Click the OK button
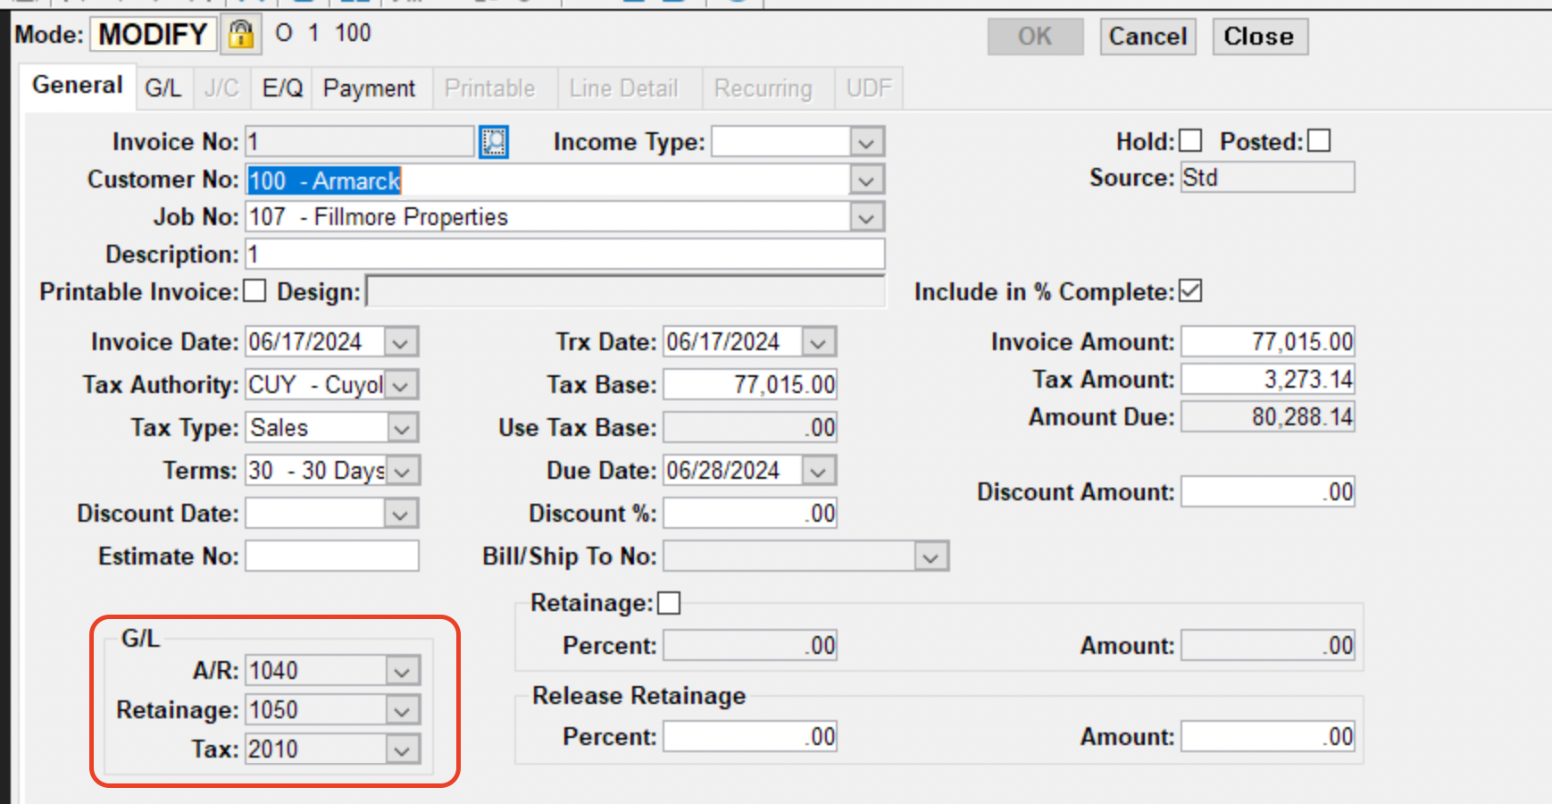1552x804 pixels. pos(1035,37)
